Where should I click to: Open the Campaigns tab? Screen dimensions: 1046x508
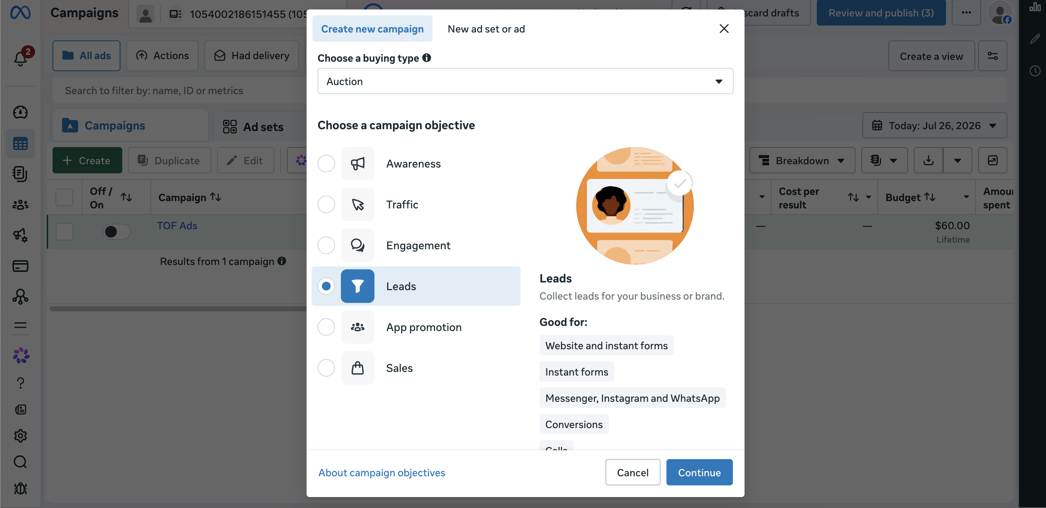tap(130, 126)
